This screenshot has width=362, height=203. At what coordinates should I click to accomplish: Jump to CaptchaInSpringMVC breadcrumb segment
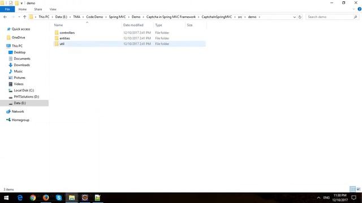point(217,17)
